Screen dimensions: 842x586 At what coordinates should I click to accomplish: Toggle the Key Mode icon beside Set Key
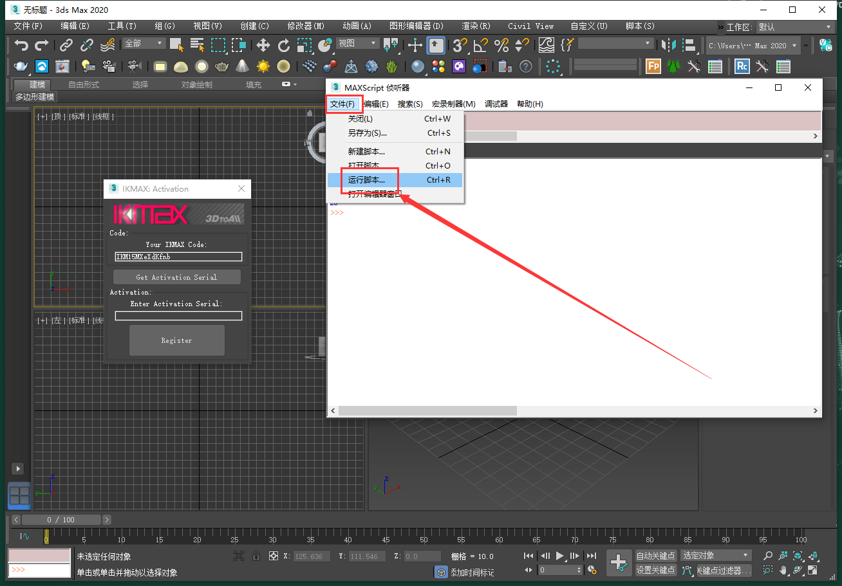(x=688, y=570)
